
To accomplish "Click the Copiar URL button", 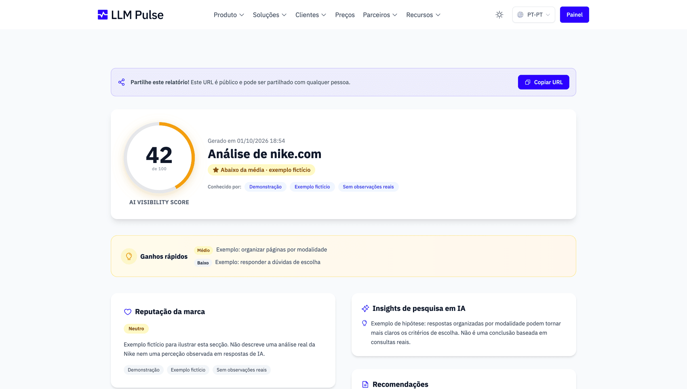I will pyautogui.click(x=544, y=82).
